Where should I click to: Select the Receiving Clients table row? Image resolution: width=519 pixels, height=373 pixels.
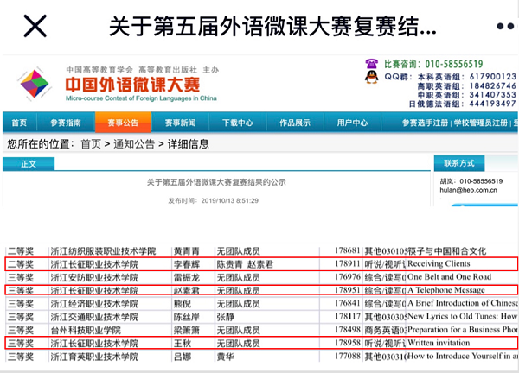(261, 263)
